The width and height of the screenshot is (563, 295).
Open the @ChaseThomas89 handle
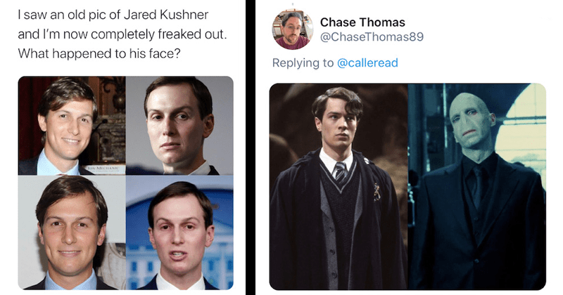372,37
